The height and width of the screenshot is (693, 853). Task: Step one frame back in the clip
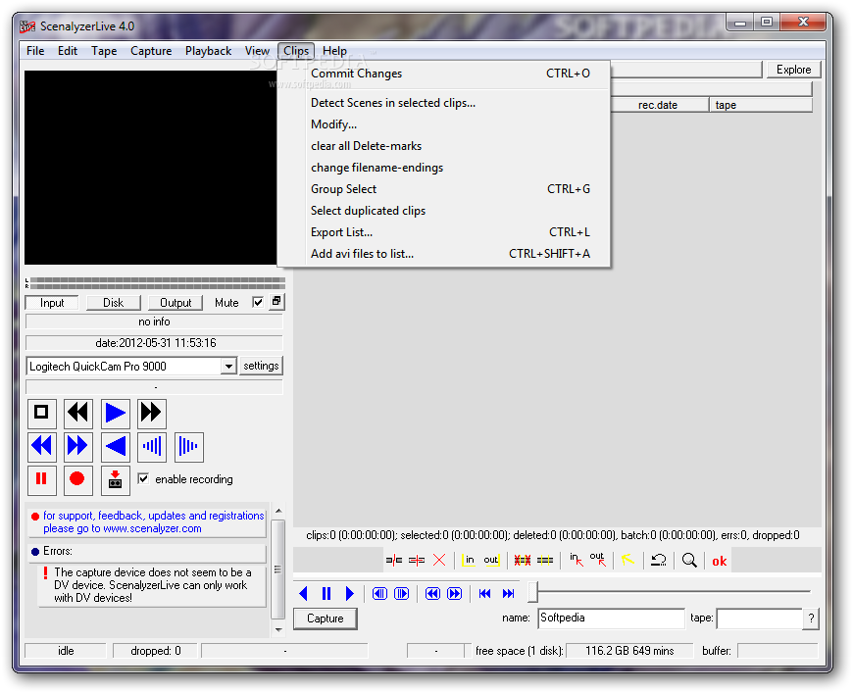[x=379, y=593]
